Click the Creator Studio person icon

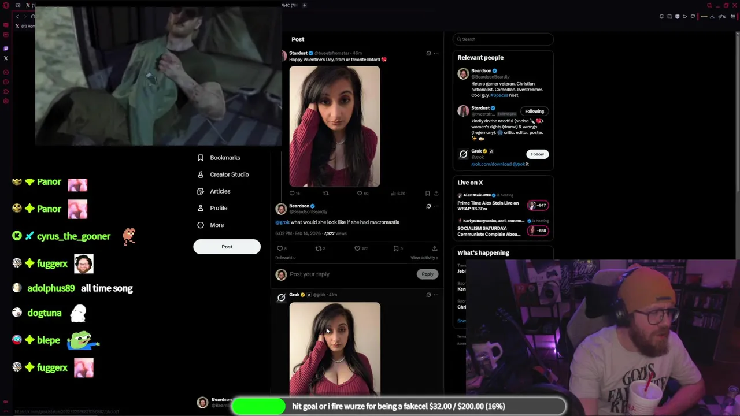tap(201, 174)
